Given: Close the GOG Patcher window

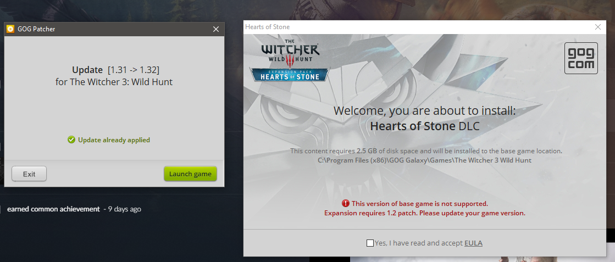Looking at the screenshot, I should pos(216,29).
